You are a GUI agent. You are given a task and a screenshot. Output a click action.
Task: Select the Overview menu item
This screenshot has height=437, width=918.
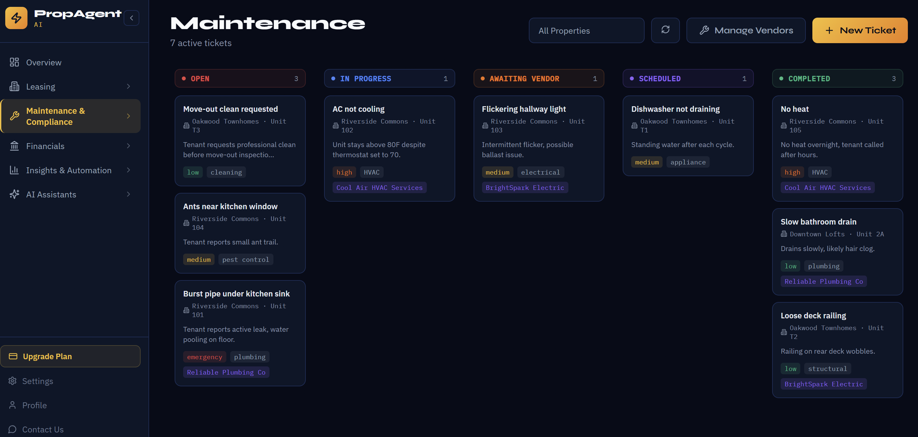(71, 62)
